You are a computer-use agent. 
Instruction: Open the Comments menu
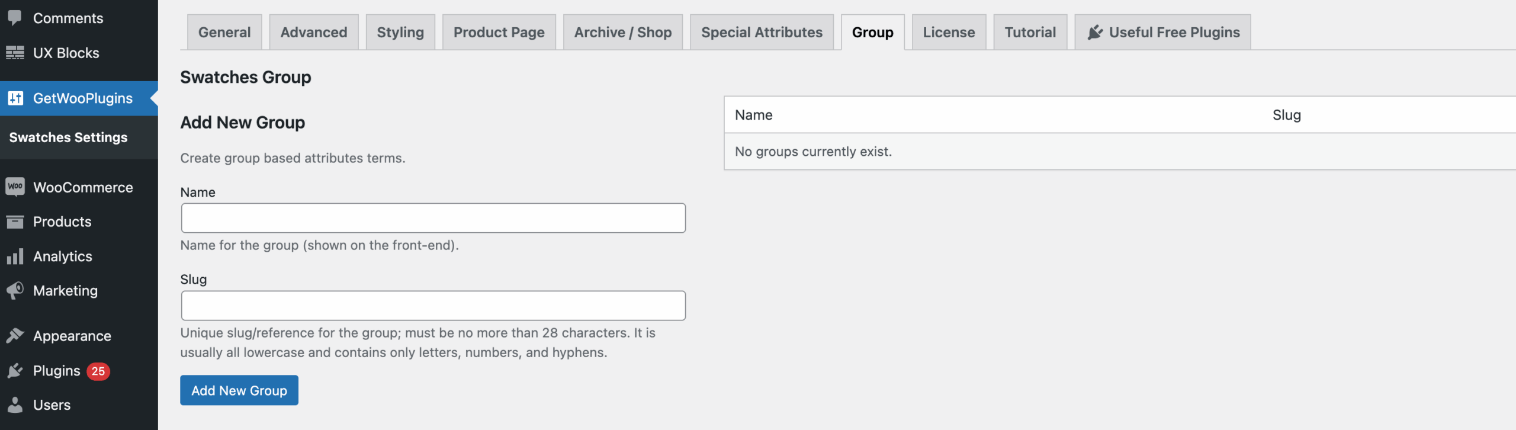[79, 18]
